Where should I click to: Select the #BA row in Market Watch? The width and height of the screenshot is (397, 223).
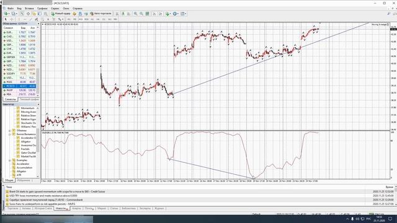pos(19,94)
